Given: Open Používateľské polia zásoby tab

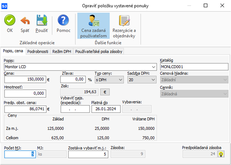Looking at the screenshot, I should [99, 52].
